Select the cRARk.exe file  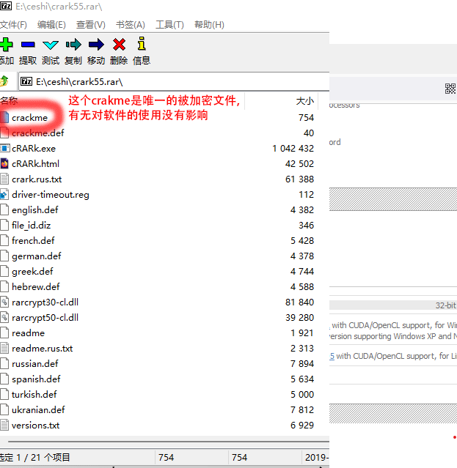pos(34,149)
